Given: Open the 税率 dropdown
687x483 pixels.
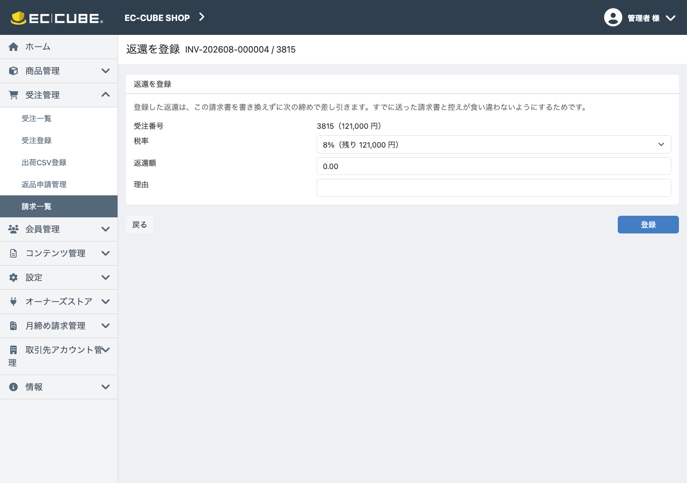Looking at the screenshot, I should click(x=494, y=144).
